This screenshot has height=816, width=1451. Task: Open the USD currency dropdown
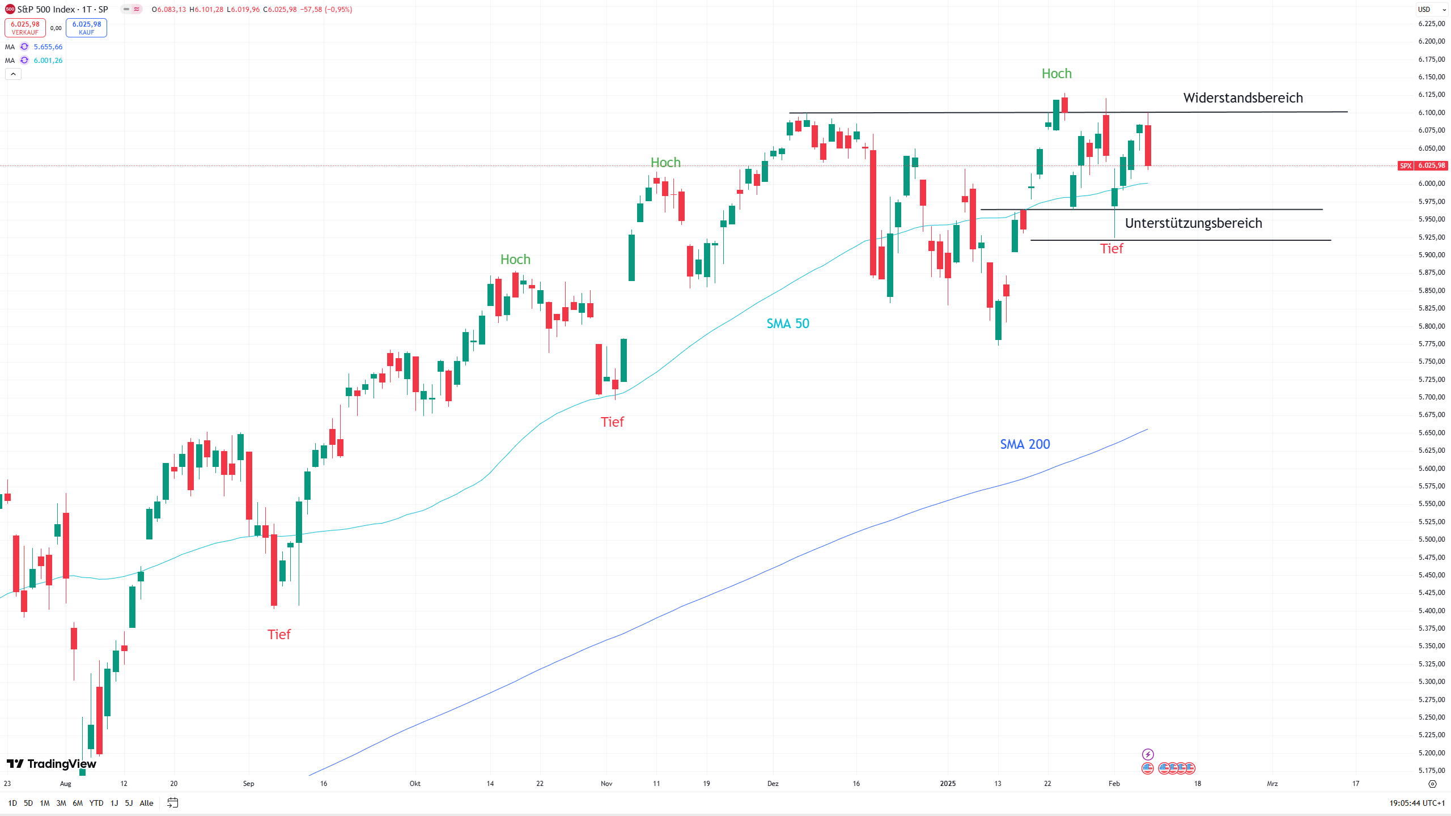pos(1431,10)
